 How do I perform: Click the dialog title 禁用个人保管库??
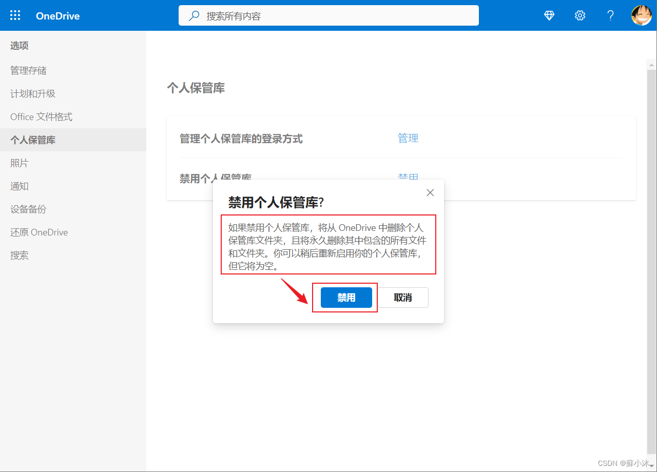(276, 203)
